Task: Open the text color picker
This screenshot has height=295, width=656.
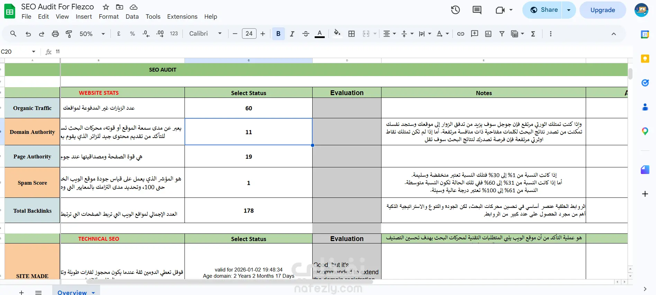Action: [320, 34]
